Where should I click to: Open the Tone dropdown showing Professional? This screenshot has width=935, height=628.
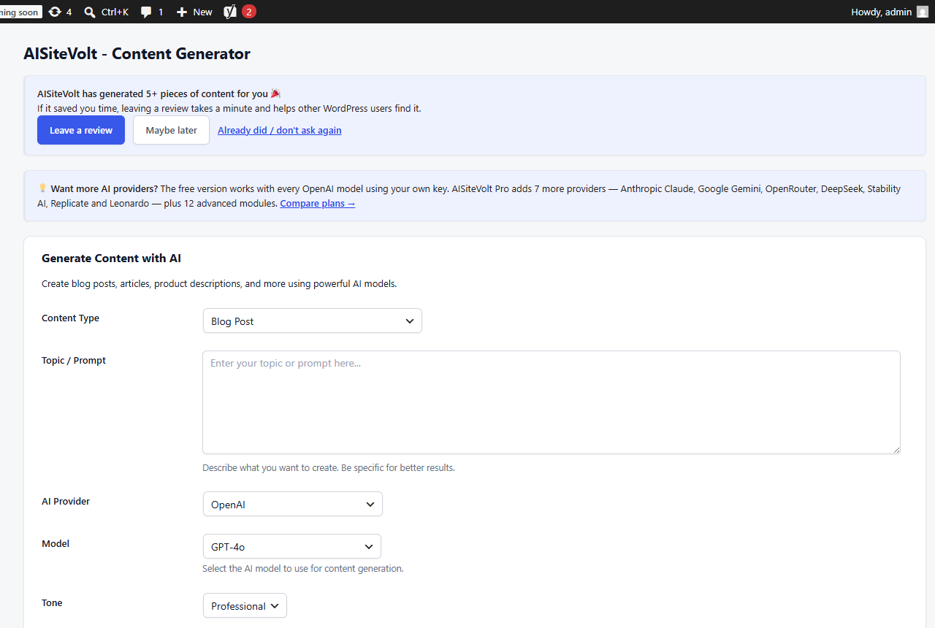click(x=245, y=605)
